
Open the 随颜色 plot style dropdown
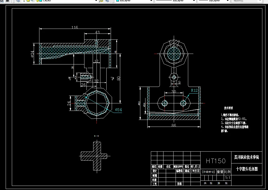click(x=260, y=1)
